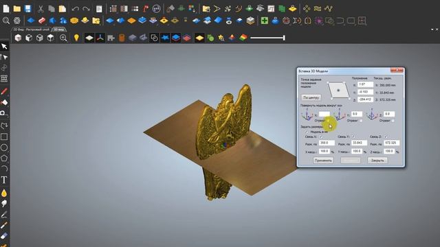Click the first cube view icon
Screen dimensions: 440x247
[x=18, y=38]
